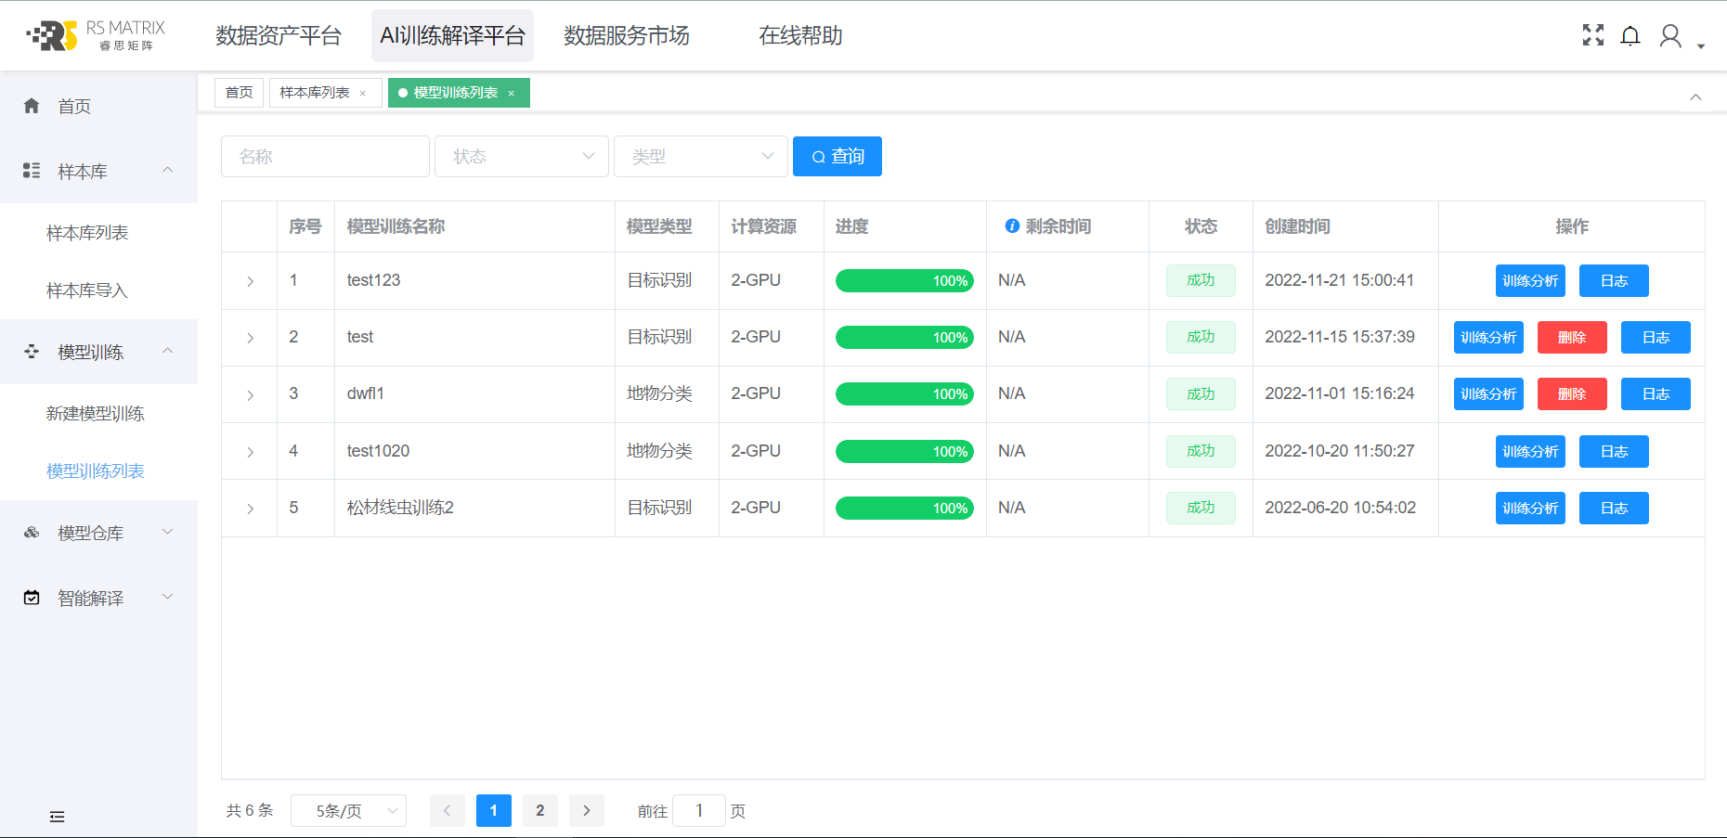Click 查询 search button

point(837,156)
